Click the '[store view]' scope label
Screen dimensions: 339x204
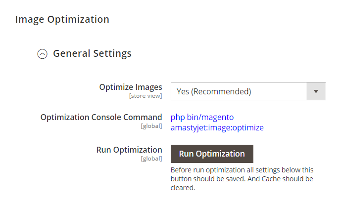point(145,96)
